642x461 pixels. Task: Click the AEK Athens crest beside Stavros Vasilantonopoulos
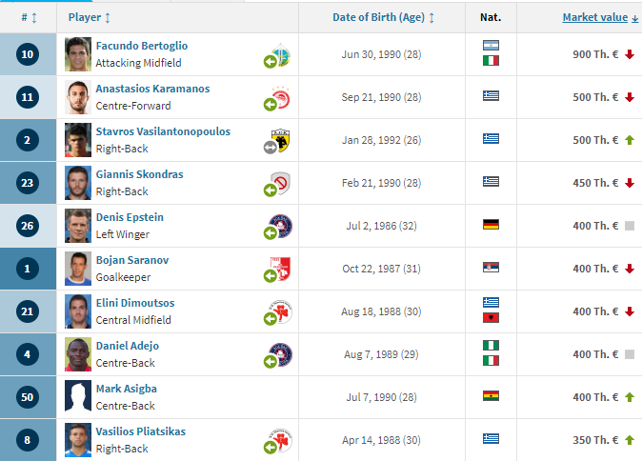coord(281,141)
